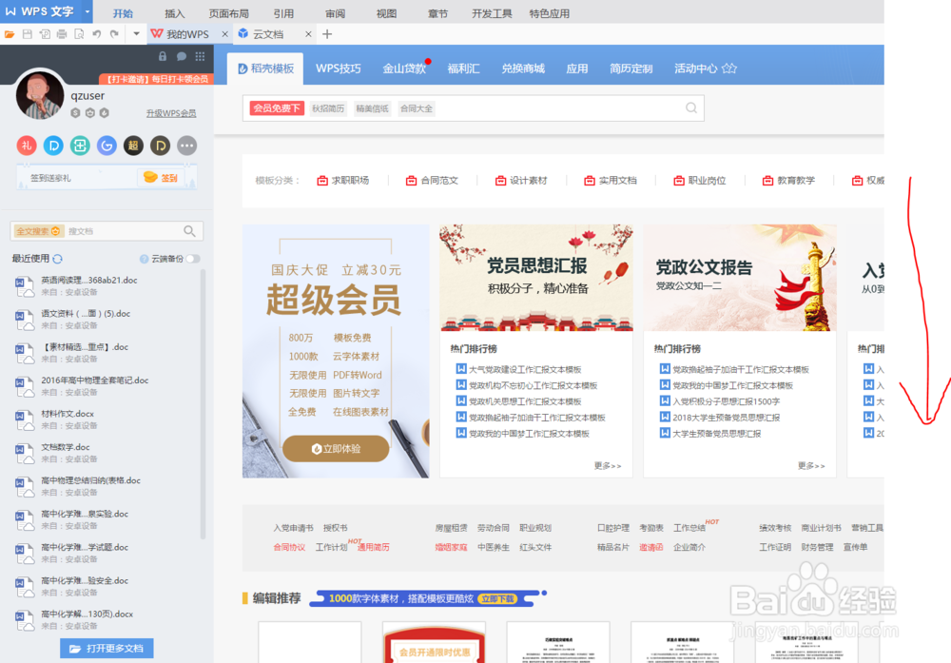Click 立即下载 on the font banner
The height and width of the screenshot is (663, 951).
pyautogui.click(x=498, y=598)
